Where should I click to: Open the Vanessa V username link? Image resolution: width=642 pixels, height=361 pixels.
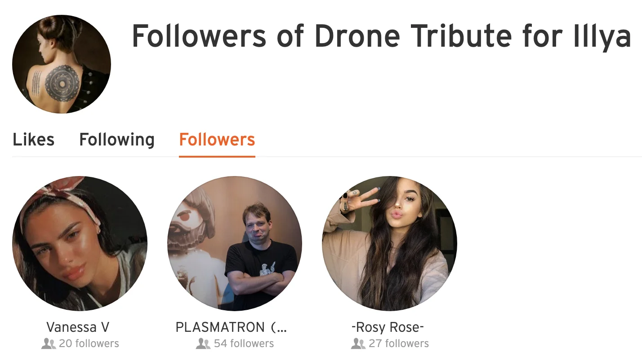[78, 327]
